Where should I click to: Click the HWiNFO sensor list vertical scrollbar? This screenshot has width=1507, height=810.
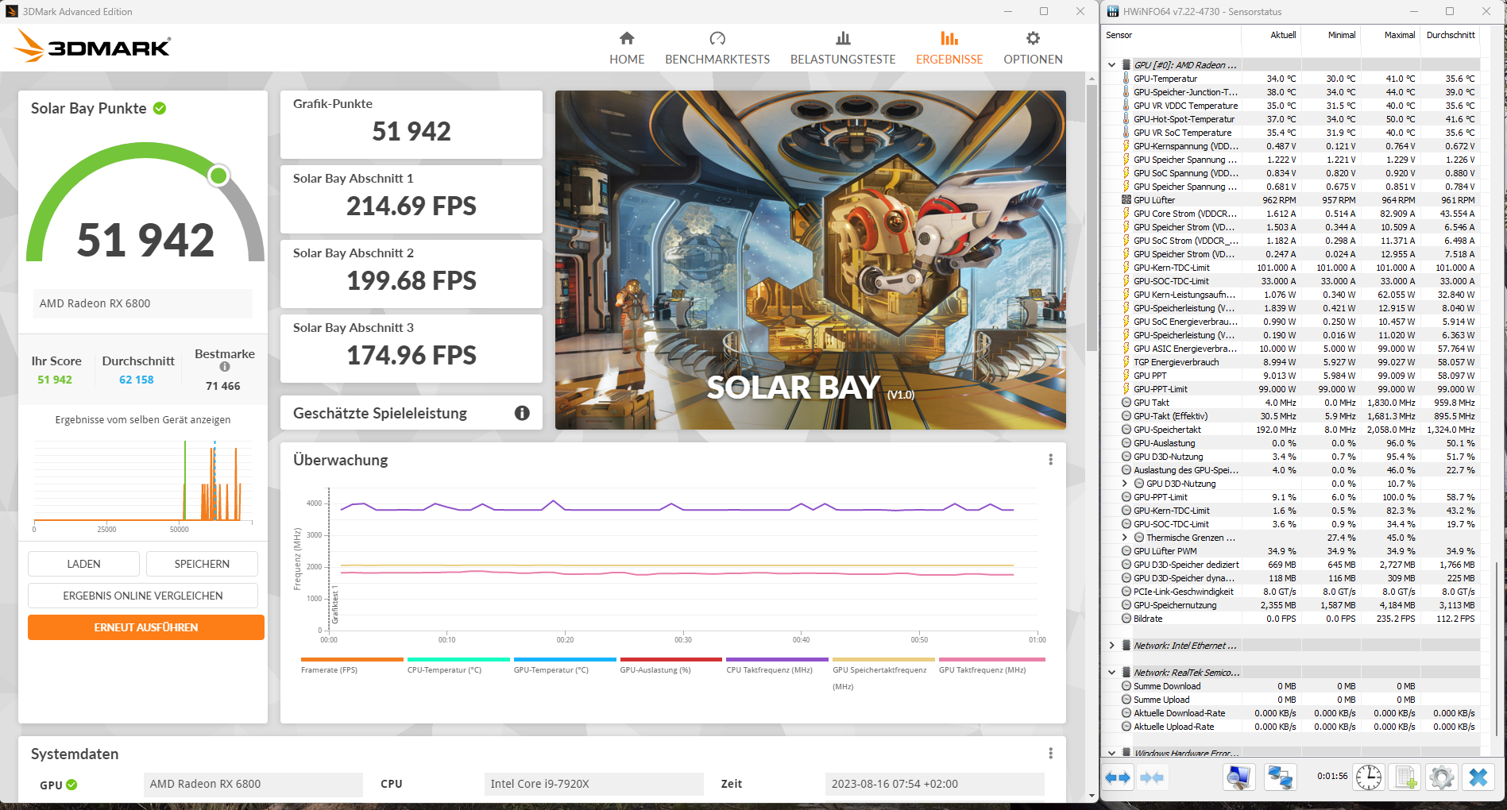click(1497, 647)
